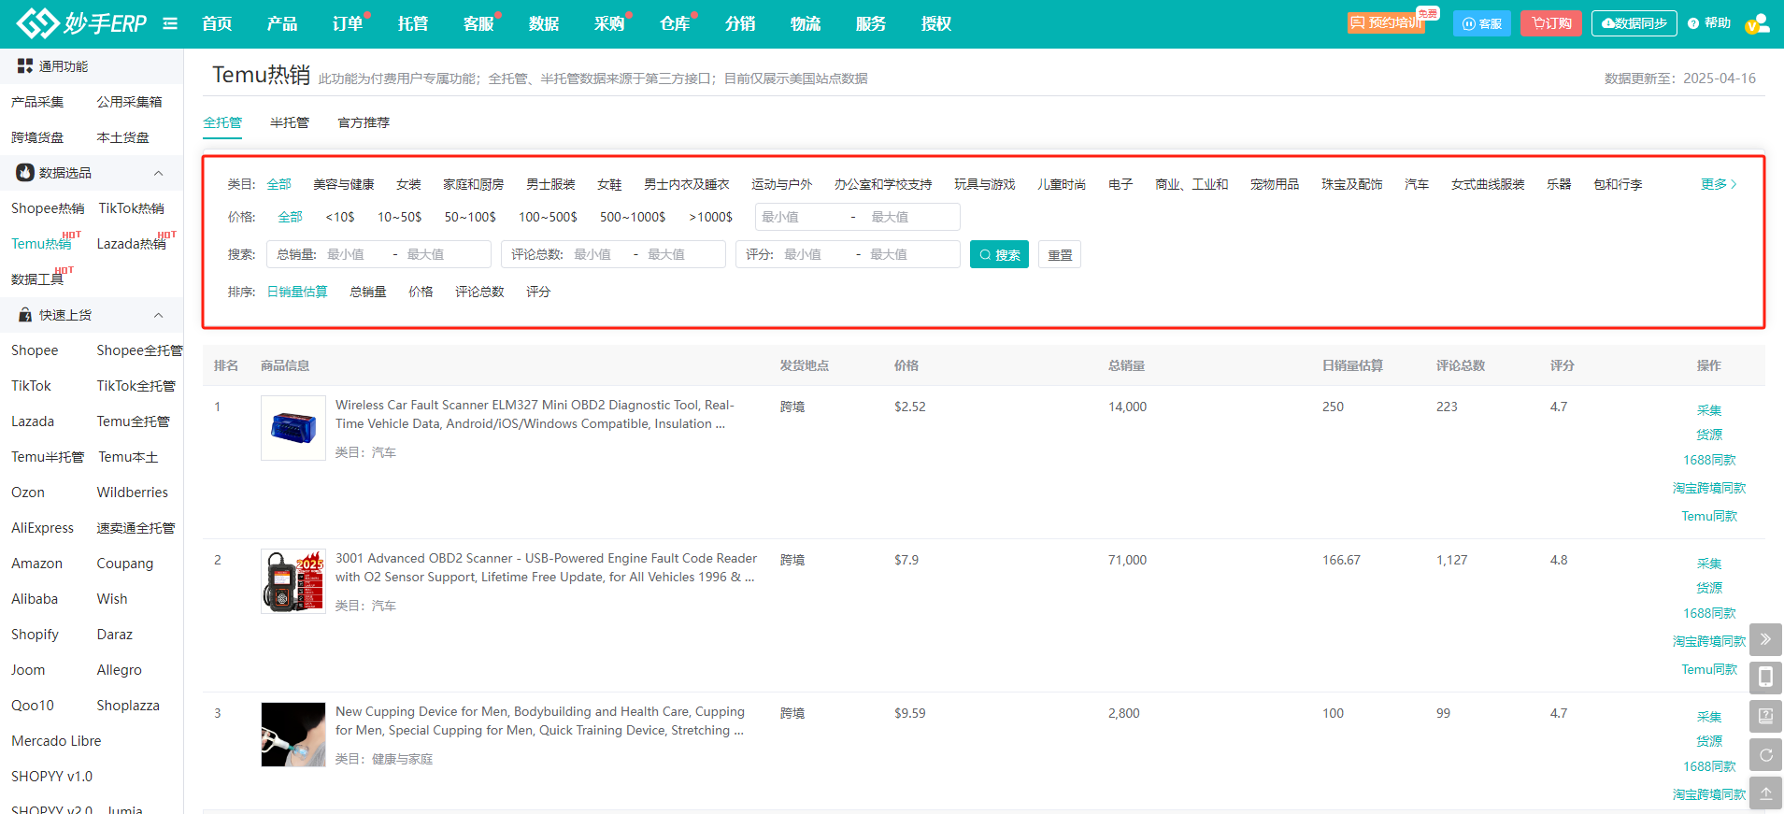Click the floating mobile phone icon

pyautogui.click(x=1765, y=678)
